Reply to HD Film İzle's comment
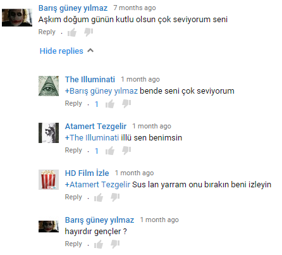This screenshot has height=255, width=282. click(73, 197)
